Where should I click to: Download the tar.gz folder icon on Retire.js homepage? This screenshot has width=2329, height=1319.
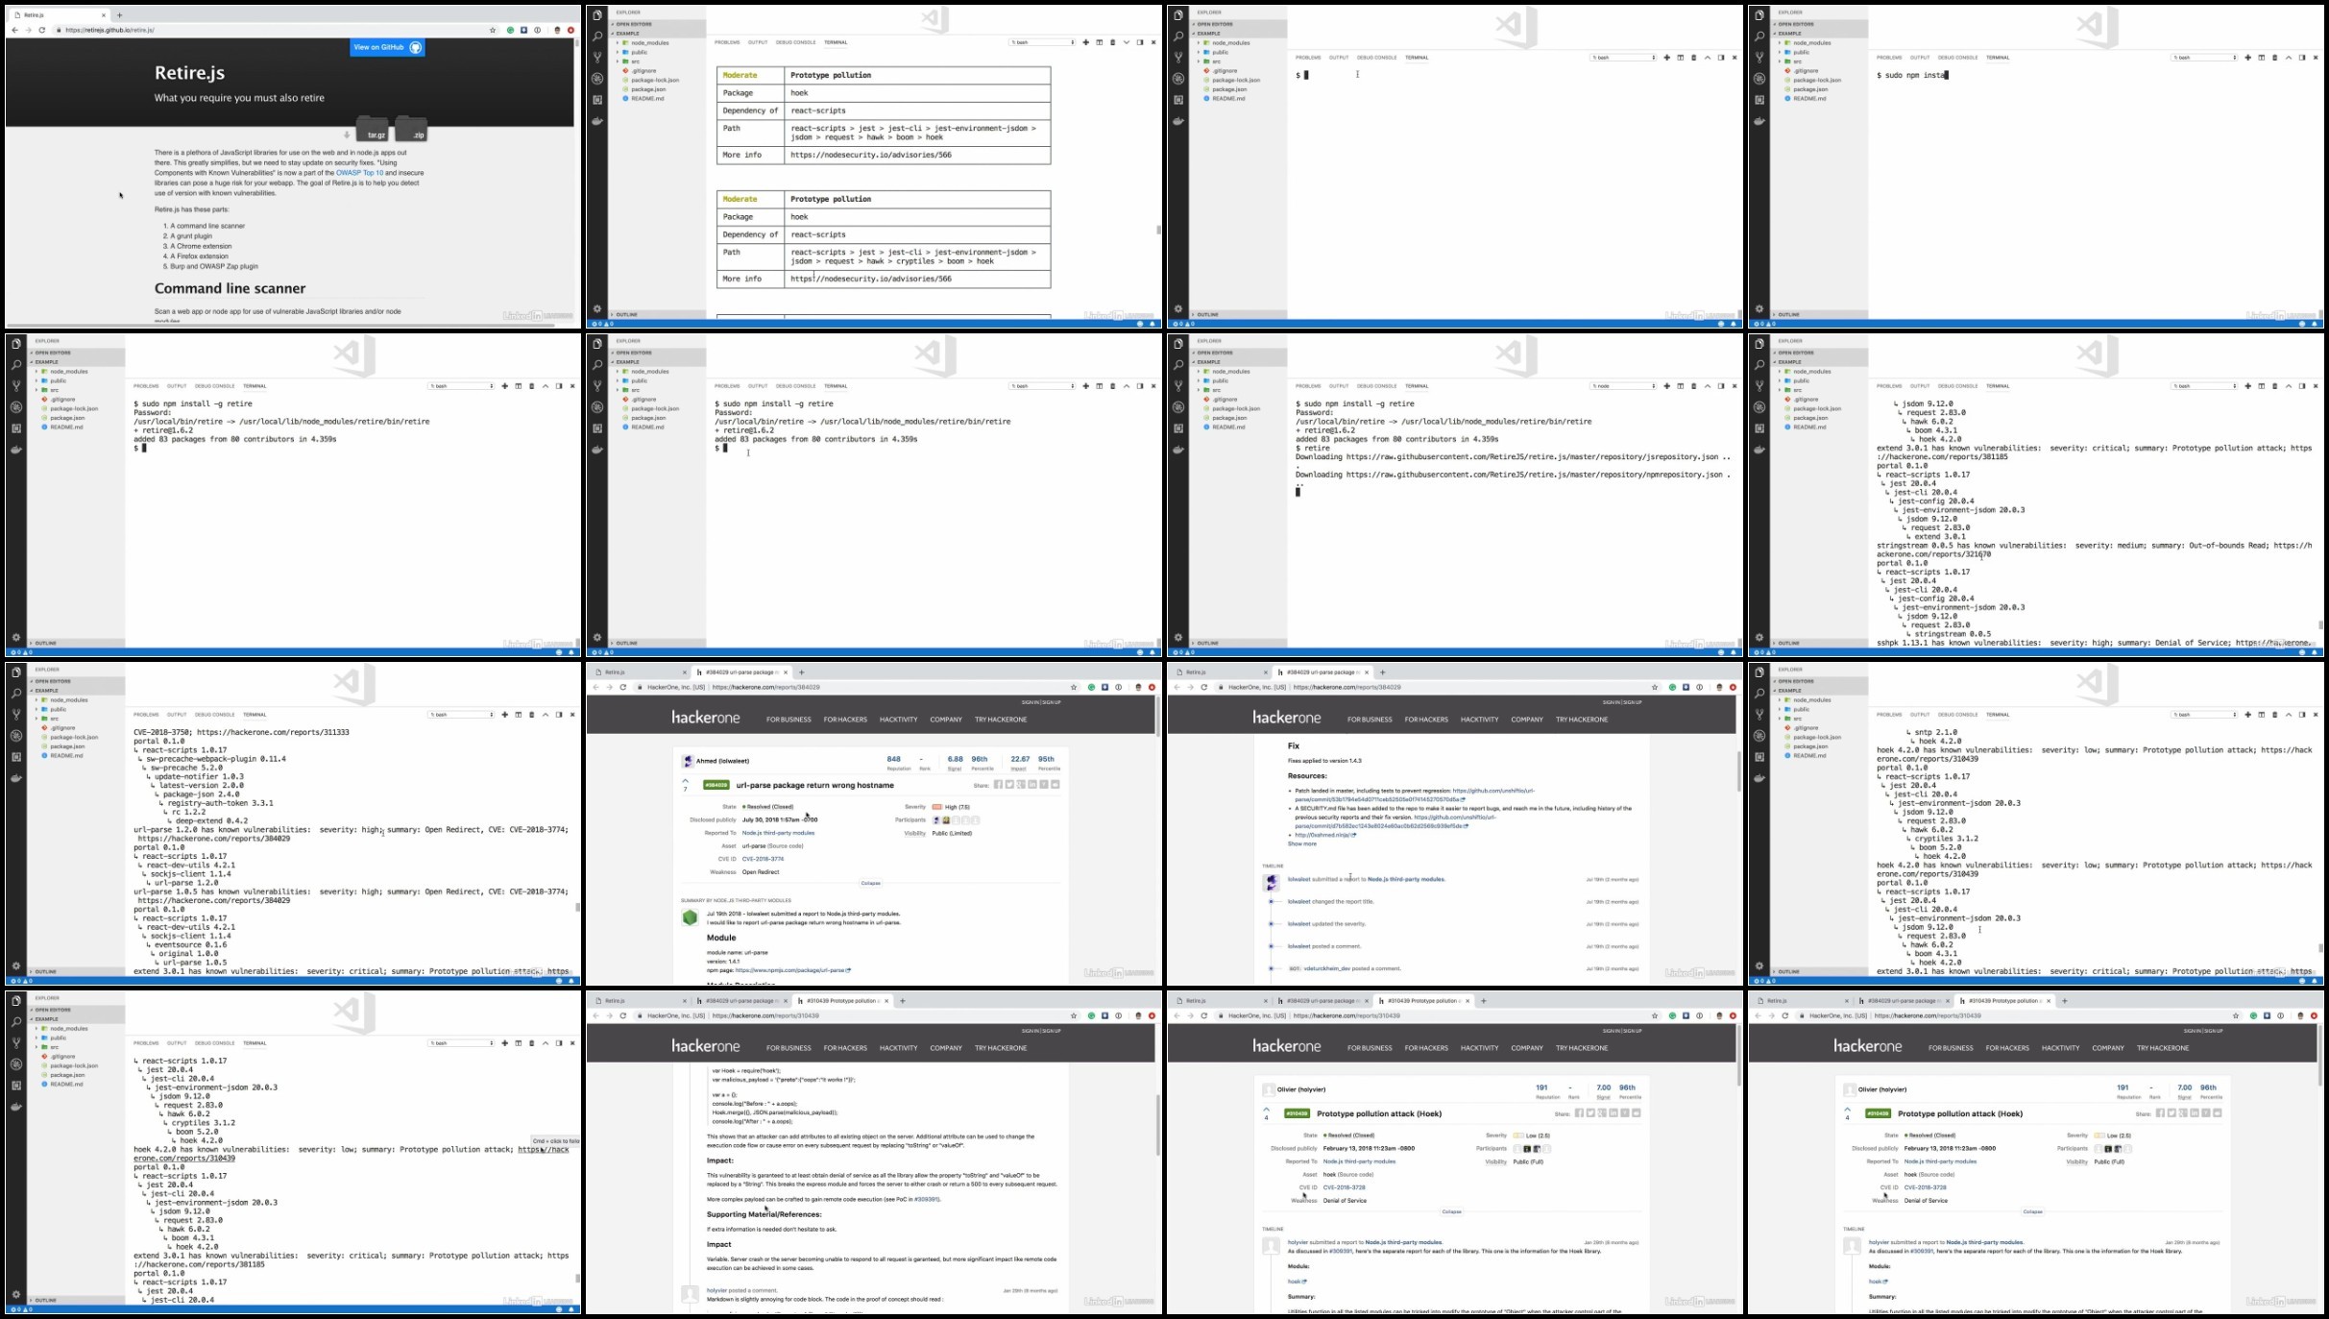(x=373, y=129)
